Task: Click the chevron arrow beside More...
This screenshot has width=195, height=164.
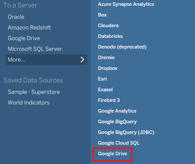Action: pos(82,60)
